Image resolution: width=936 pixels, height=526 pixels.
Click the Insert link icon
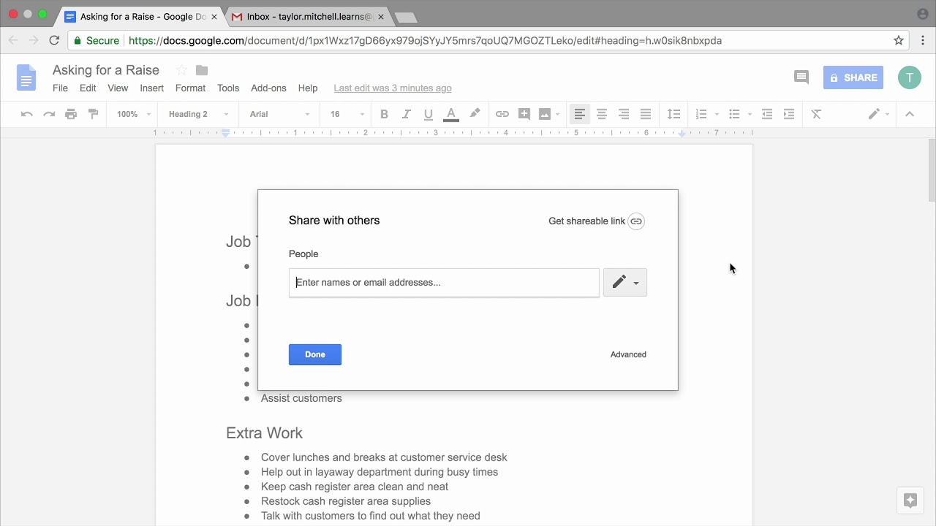(x=502, y=114)
